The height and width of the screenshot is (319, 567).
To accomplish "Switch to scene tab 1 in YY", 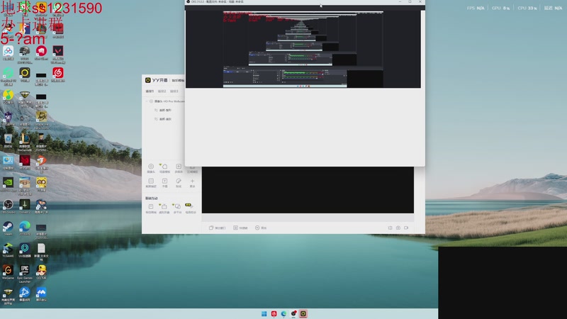I will coord(150,91).
